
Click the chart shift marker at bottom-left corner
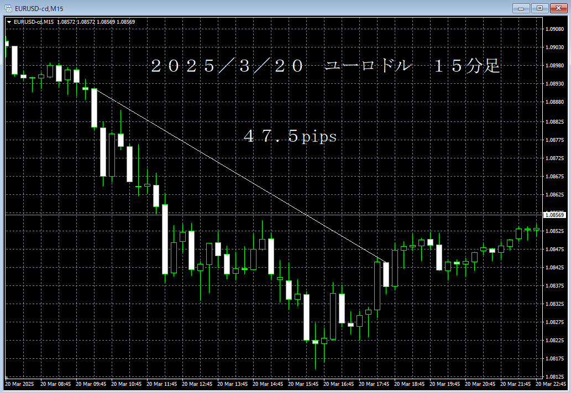[x=6, y=377]
